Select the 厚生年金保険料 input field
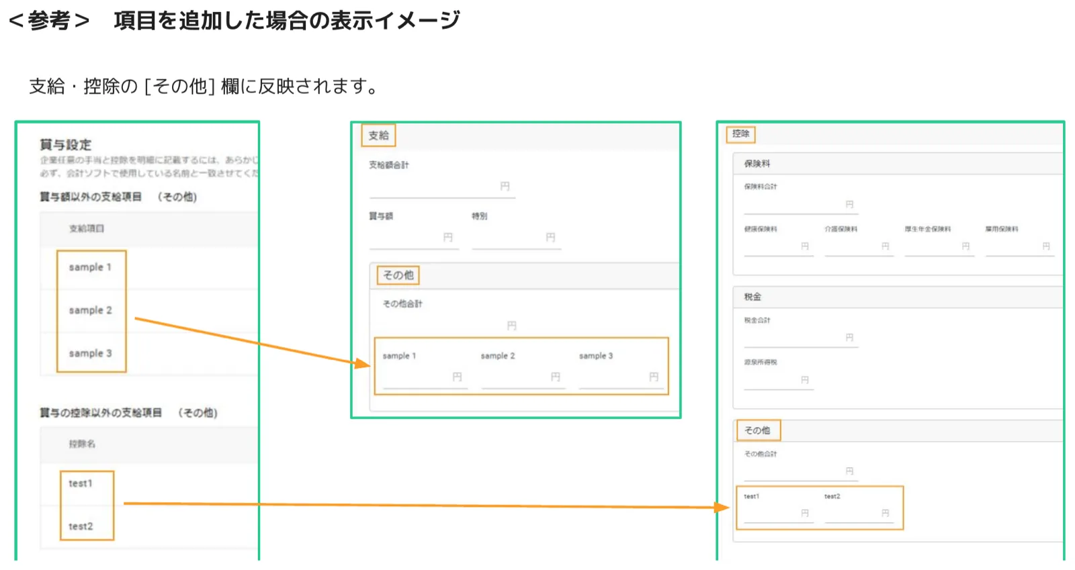The image size is (1075, 570). 939,247
